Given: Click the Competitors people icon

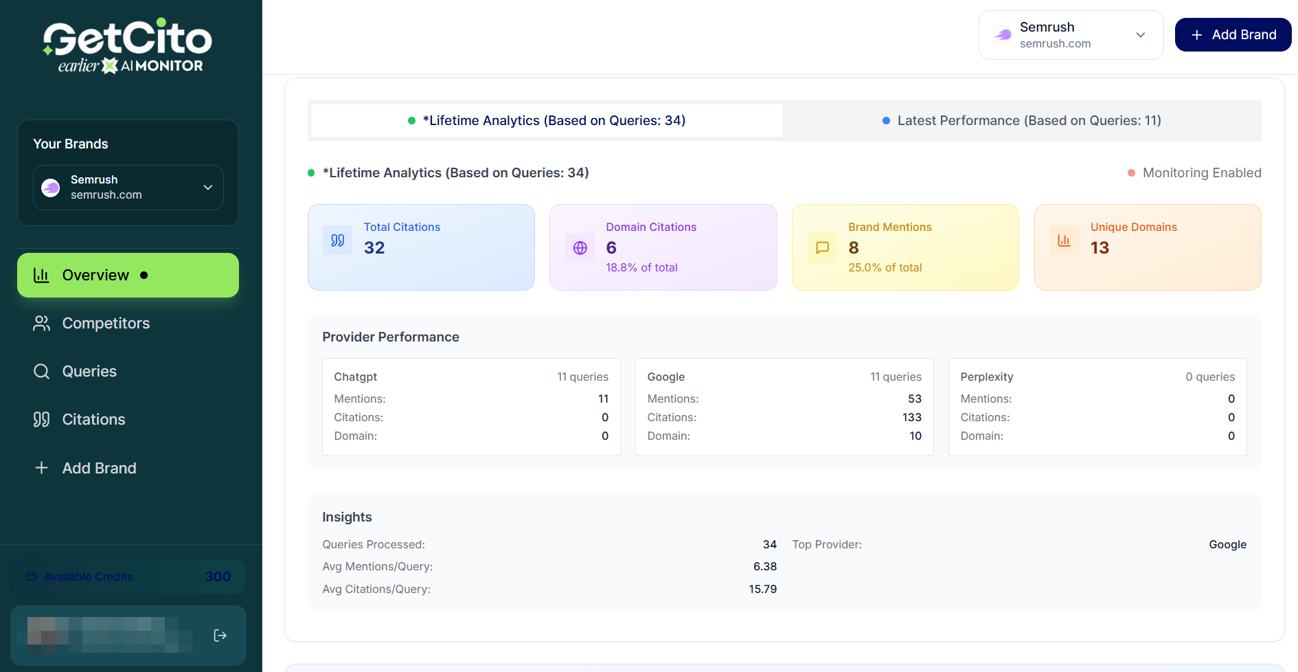Looking at the screenshot, I should click(x=41, y=324).
